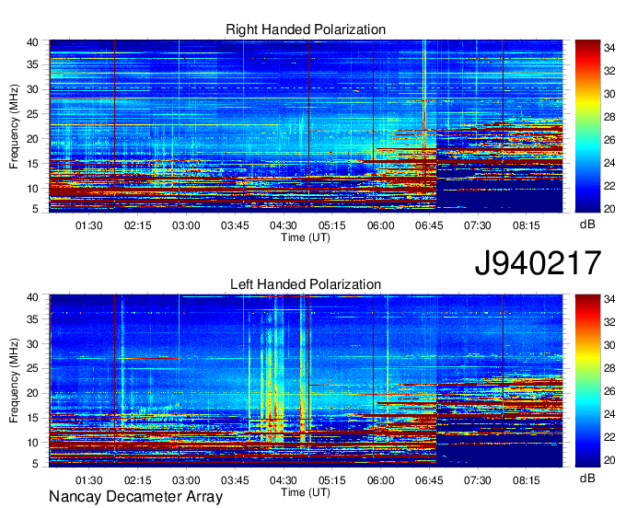Click the "26" value on the lower colorbar
Screen dimensions: 626x508
coord(609,391)
